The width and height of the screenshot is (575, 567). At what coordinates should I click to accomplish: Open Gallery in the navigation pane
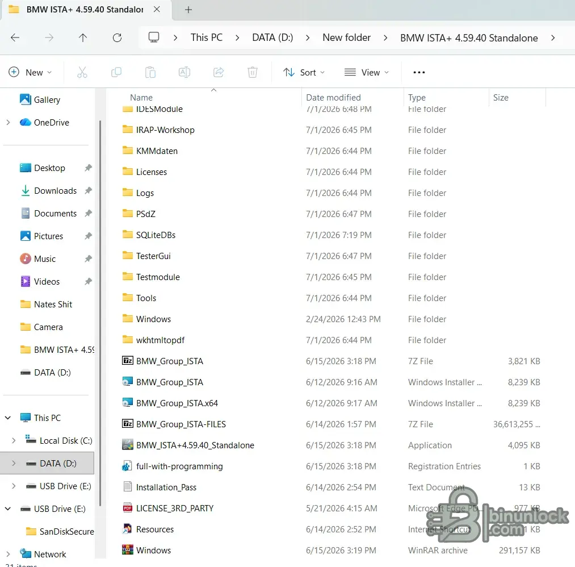pos(47,100)
